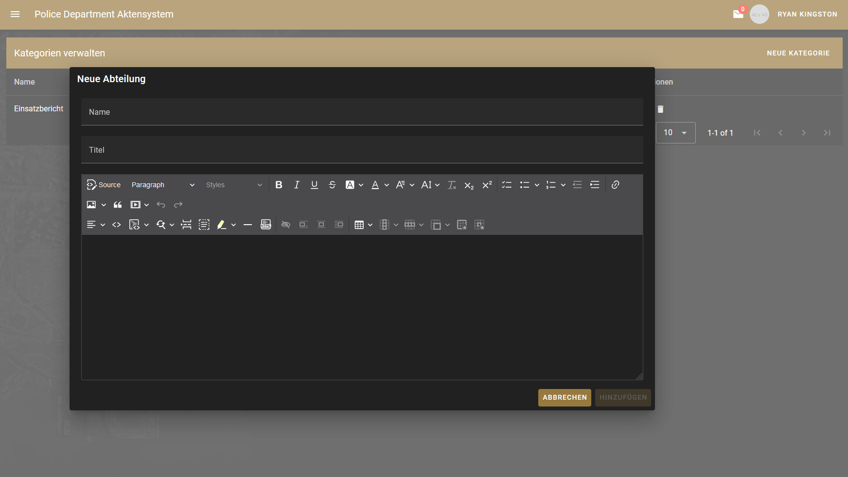Image resolution: width=848 pixels, height=477 pixels.
Task: Expand the font family dropdown
Action: tap(412, 185)
